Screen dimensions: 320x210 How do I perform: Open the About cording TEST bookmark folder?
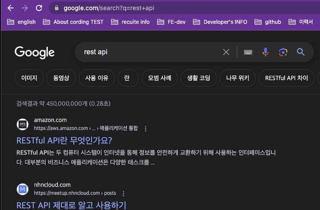[x=73, y=22]
